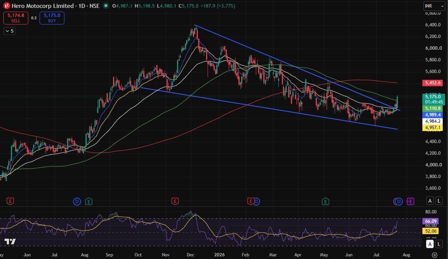Toggle log scale L on the price pane

(439, 201)
